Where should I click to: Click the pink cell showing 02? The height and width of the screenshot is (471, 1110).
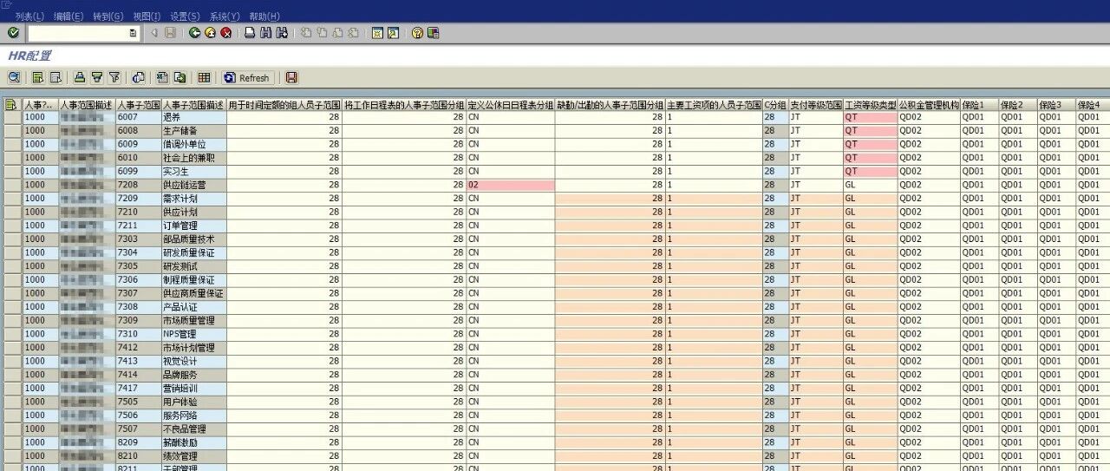tap(510, 185)
